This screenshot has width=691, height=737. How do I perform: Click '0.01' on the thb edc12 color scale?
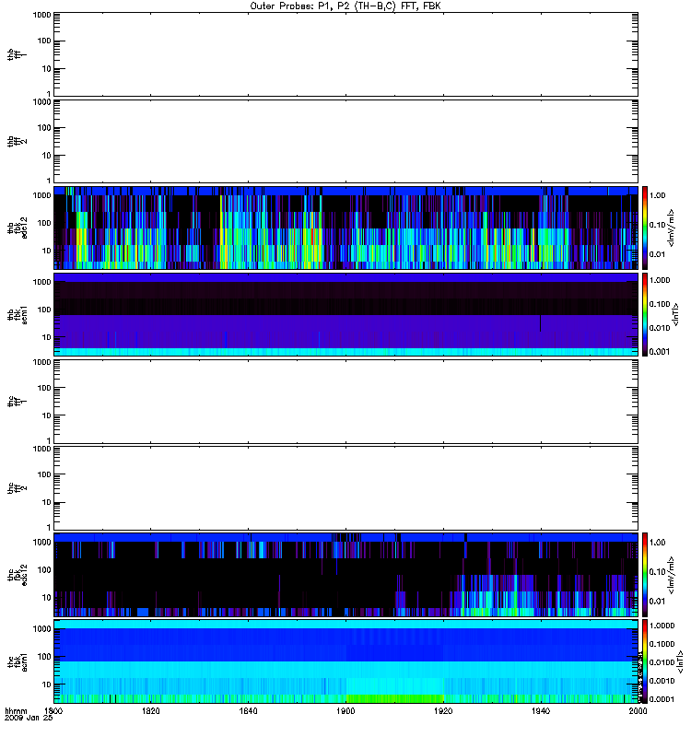pyautogui.click(x=657, y=254)
